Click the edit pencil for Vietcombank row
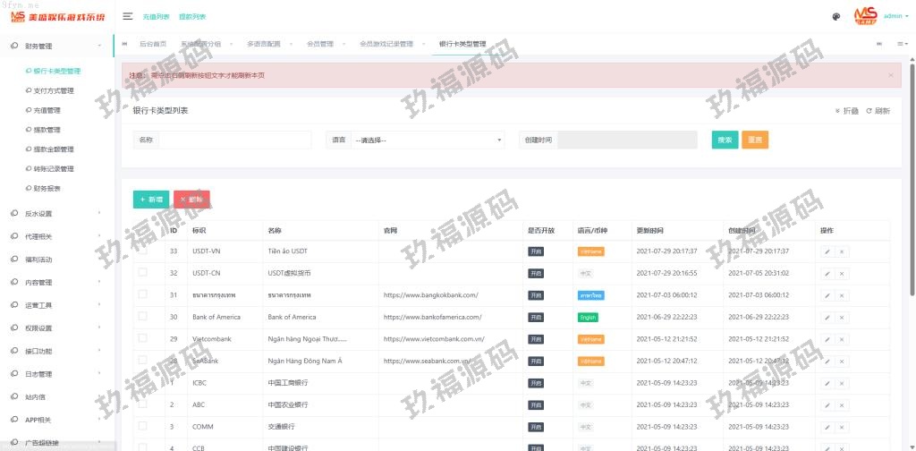 coord(827,339)
